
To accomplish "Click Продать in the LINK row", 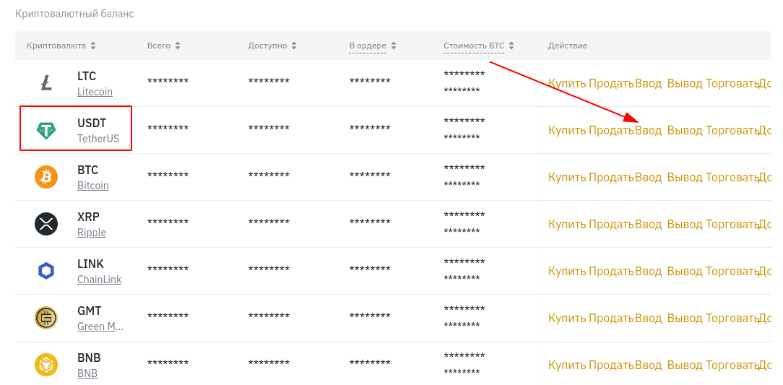I will pyautogui.click(x=611, y=271).
